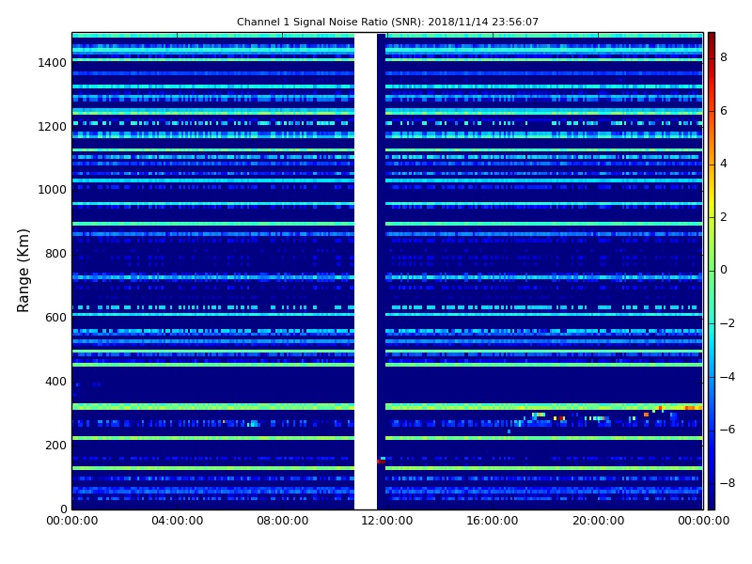Click the plot title text
Image resolution: width=752 pixels, height=564 pixels.
(387, 22)
